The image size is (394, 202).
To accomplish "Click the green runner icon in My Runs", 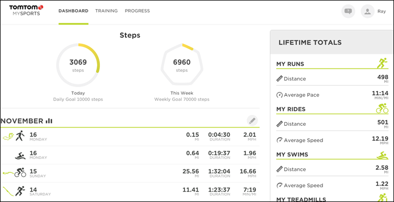I will [x=383, y=63].
